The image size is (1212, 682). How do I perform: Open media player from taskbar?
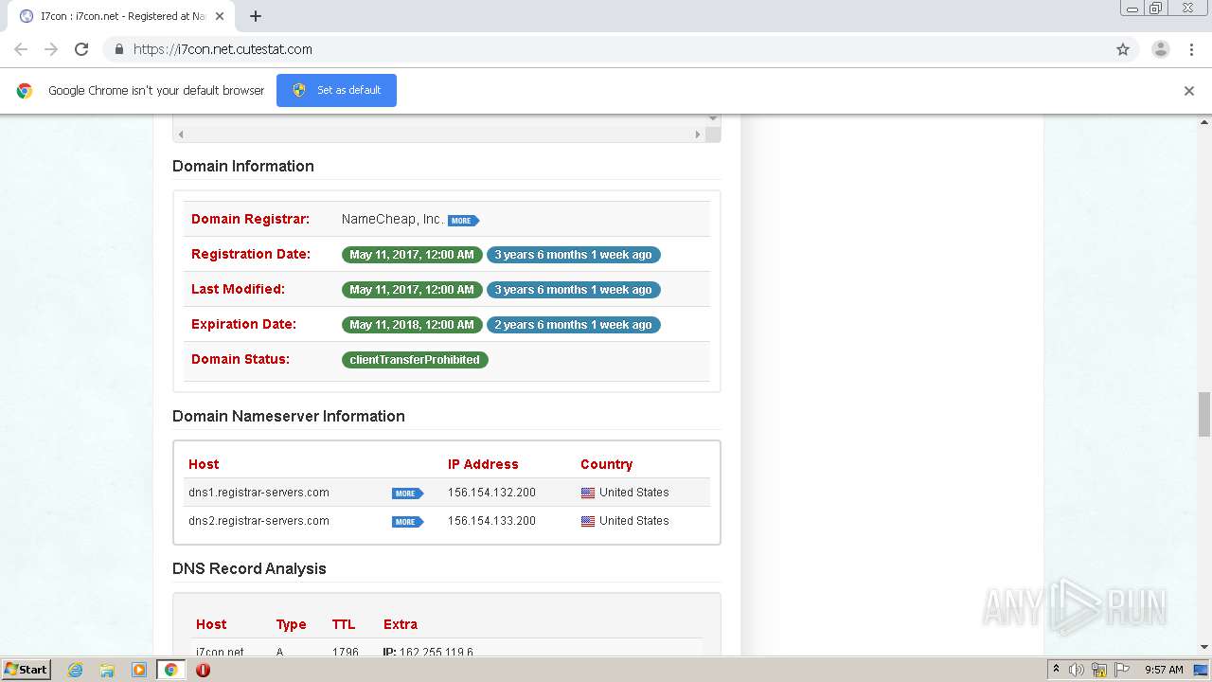[139, 670]
